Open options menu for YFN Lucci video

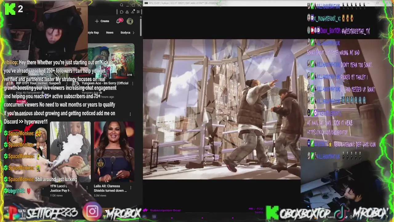87,187
